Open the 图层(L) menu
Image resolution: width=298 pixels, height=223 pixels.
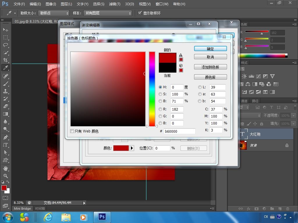tap(66, 4)
